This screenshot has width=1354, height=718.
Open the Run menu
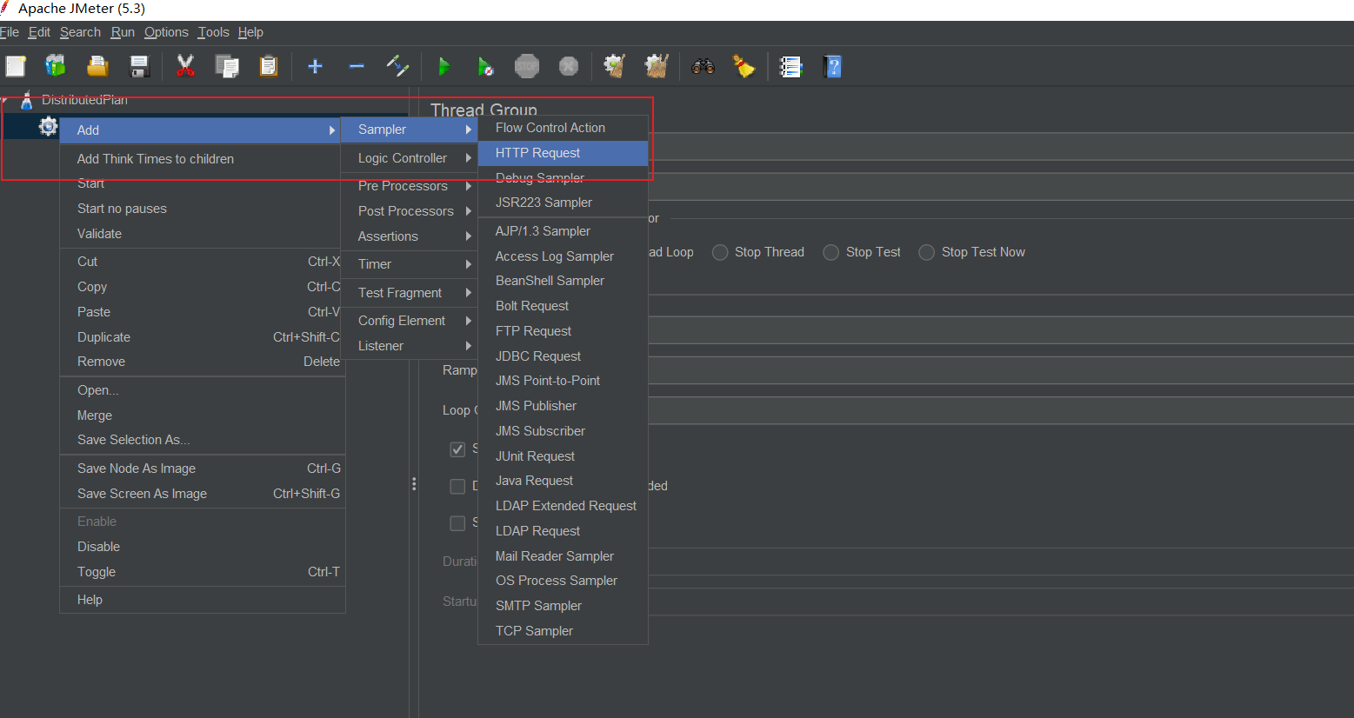coord(123,32)
